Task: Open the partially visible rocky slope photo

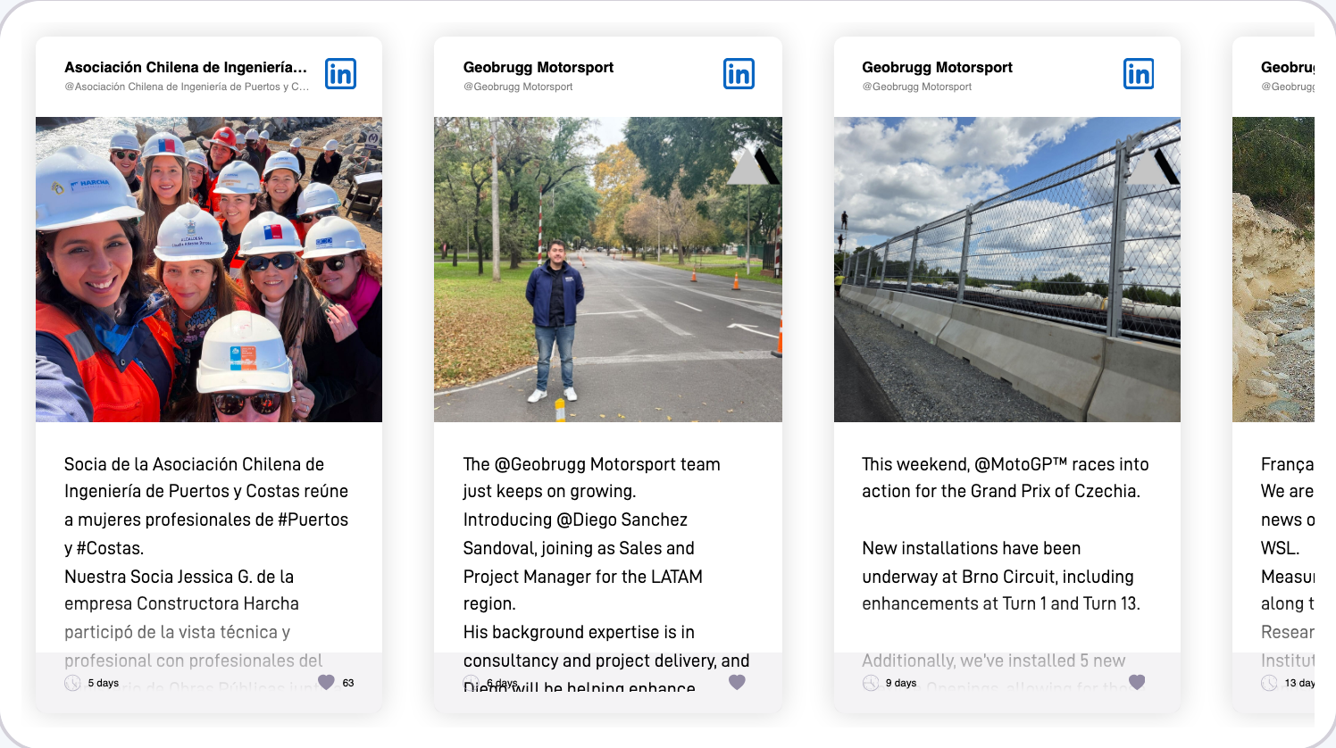Action: pyautogui.click(x=1273, y=270)
